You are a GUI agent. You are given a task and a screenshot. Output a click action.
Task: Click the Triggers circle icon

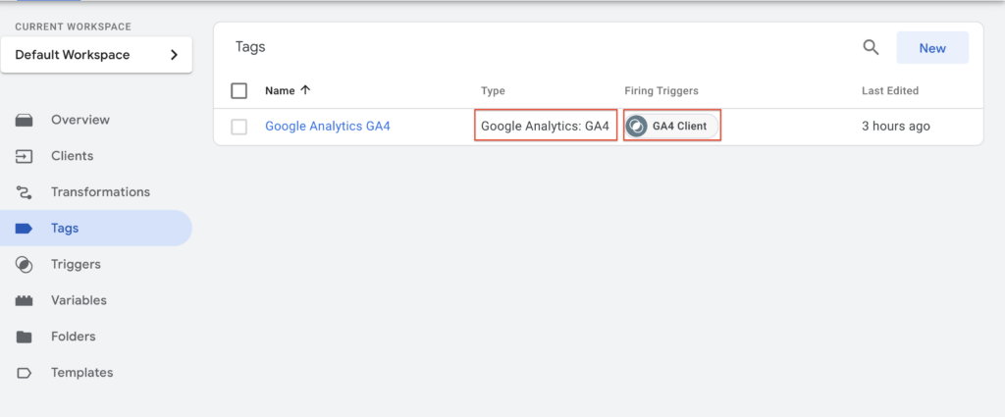(25, 264)
